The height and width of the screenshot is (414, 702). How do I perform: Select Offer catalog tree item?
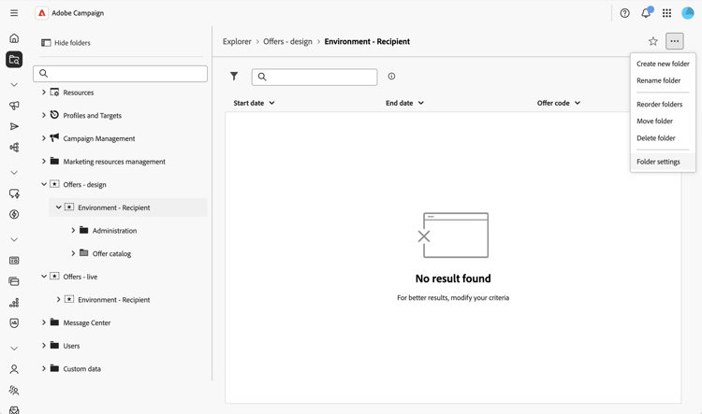coord(111,253)
